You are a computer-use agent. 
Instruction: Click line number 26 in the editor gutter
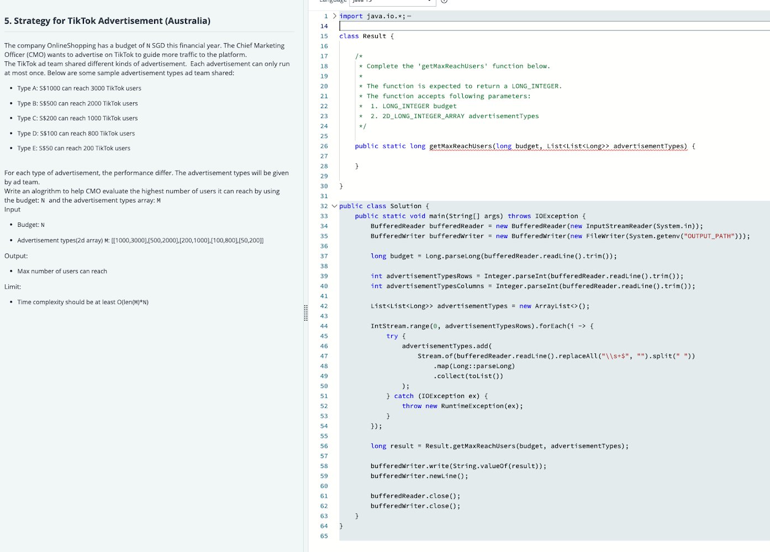coord(324,146)
